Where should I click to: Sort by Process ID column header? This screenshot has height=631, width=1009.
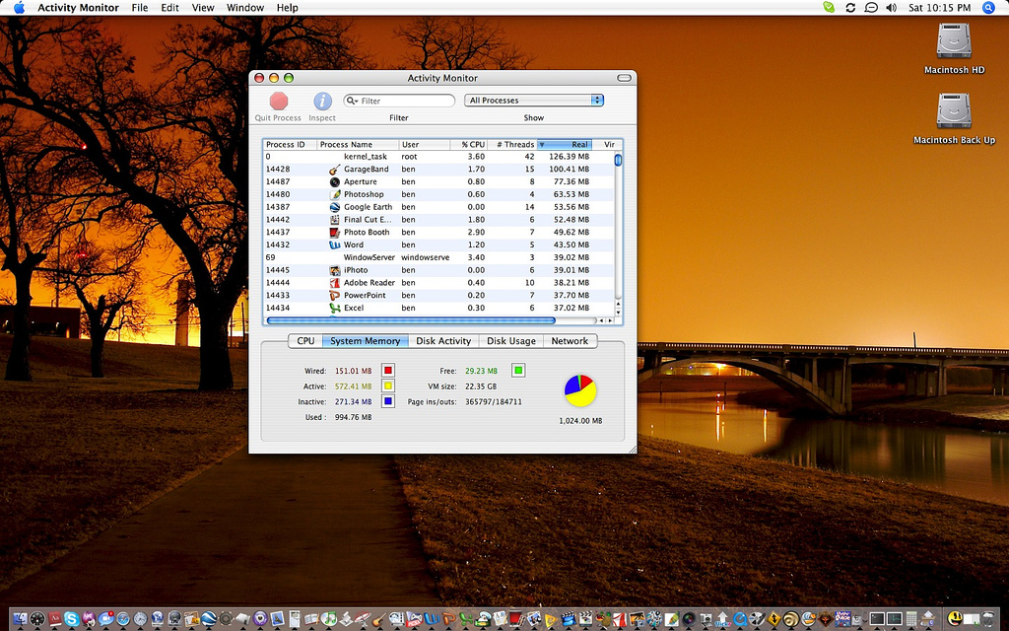coord(290,144)
